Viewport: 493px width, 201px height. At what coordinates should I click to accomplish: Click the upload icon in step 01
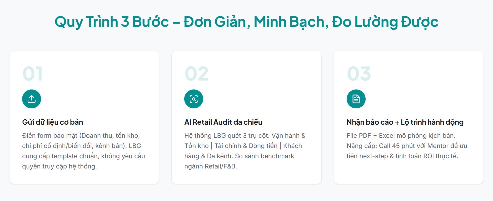point(32,99)
